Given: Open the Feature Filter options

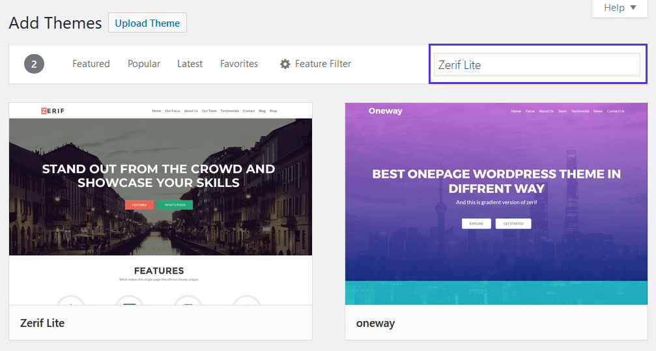Looking at the screenshot, I should 322,64.
